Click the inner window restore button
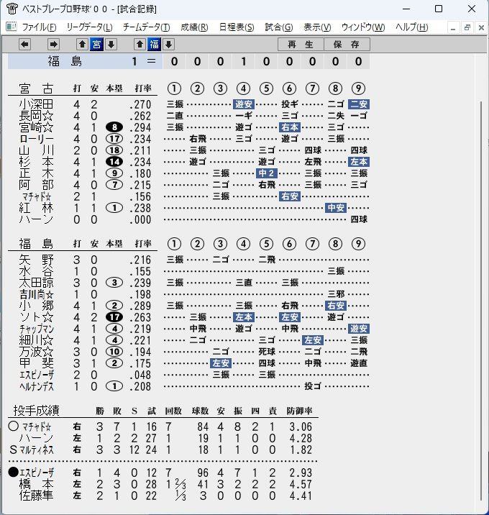489x515 pixels. (467, 27)
